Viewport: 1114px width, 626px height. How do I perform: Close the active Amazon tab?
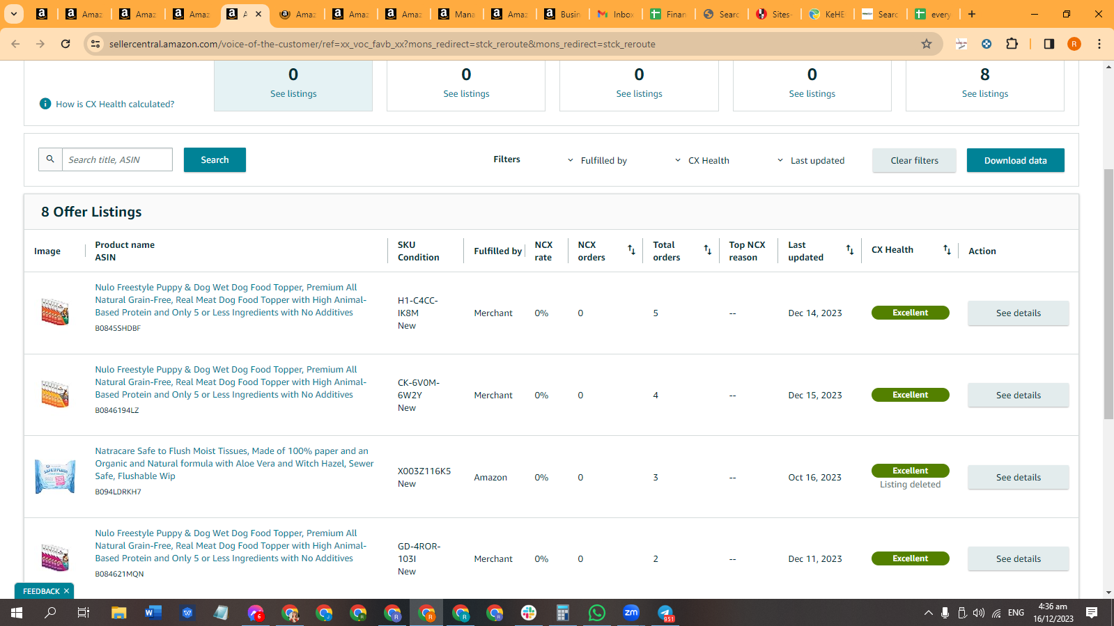coord(258,14)
